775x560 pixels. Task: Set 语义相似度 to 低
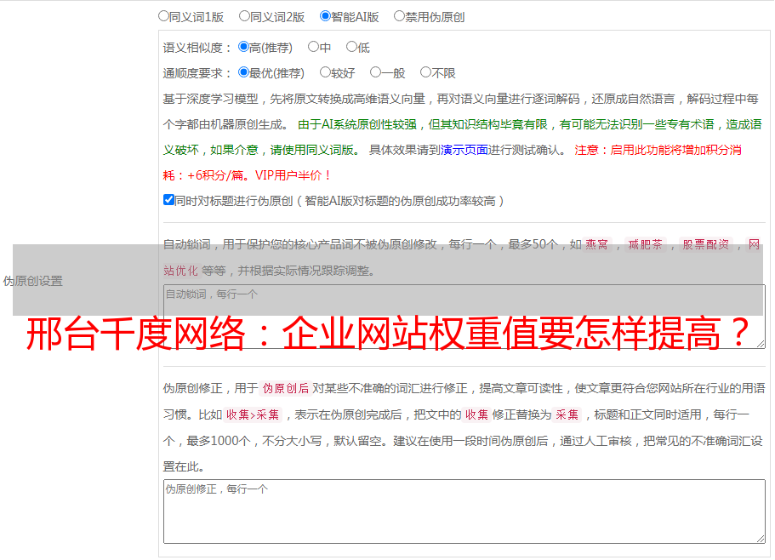pyautogui.click(x=351, y=47)
